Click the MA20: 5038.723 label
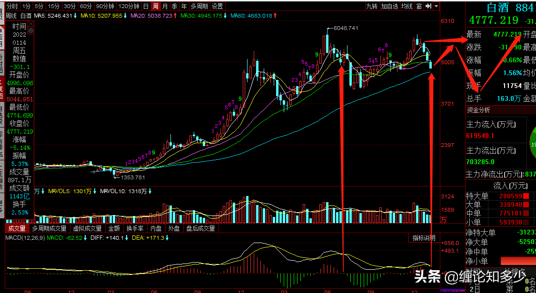 click(151, 16)
